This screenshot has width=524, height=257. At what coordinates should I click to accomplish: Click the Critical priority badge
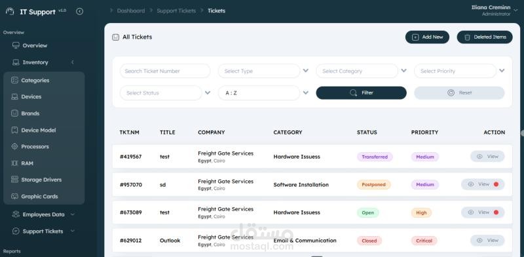[x=424, y=241]
